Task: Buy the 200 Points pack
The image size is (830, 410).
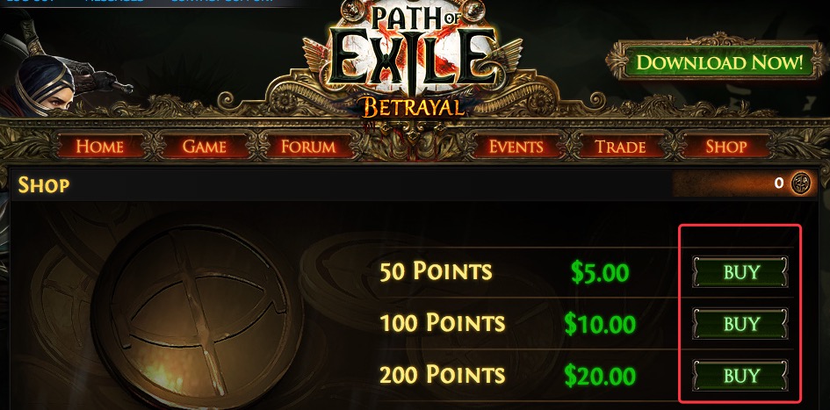Action: 740,376
